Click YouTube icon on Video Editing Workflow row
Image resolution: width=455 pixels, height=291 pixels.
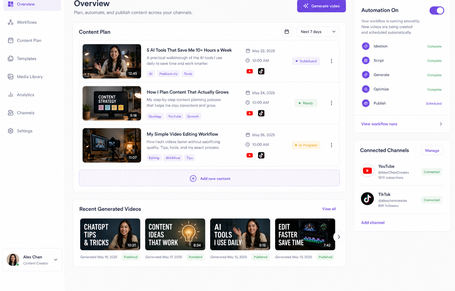tap(250, 156)
